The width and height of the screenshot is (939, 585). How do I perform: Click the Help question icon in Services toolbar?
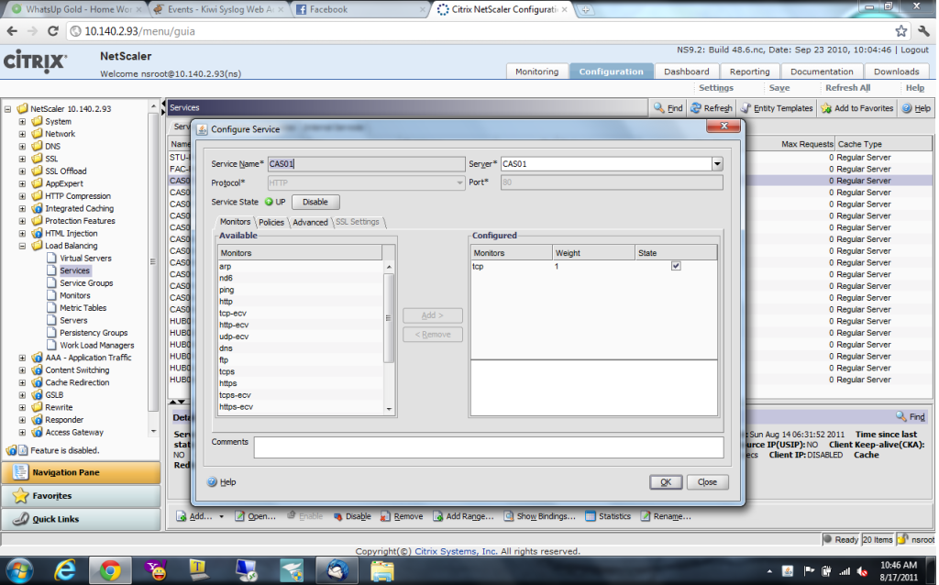click(907, 108)
